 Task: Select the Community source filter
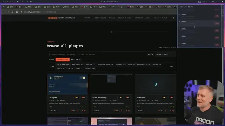coord(63,59)
